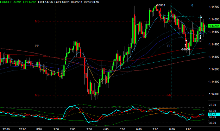The height and width of the screenshot is (131, 220).
Task: Click the red sell arrow below +60000
Action: [x=161, y=10]
